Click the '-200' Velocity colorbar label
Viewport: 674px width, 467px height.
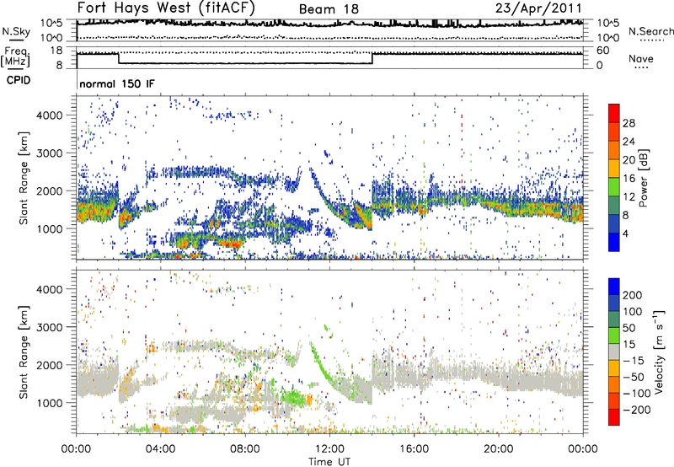(635, 410)
